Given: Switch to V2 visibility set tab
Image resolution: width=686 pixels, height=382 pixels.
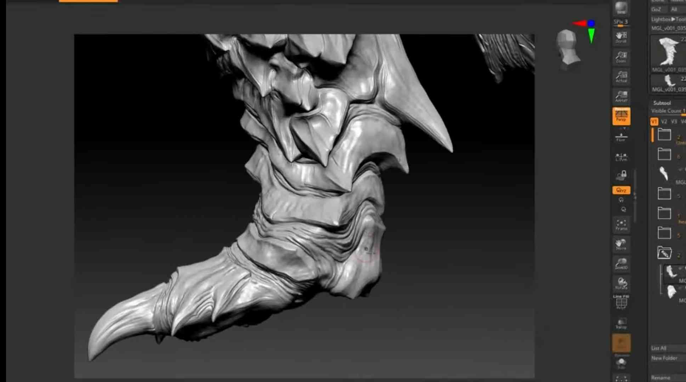Looking at the screenshot, I should 664,122.
